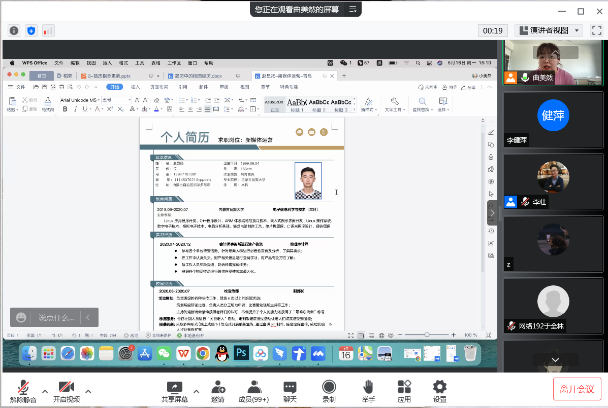
Task: Click the Invite participants icon
Action: coord(218,388)
